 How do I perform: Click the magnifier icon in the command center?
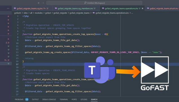click(x=85, y=3)
